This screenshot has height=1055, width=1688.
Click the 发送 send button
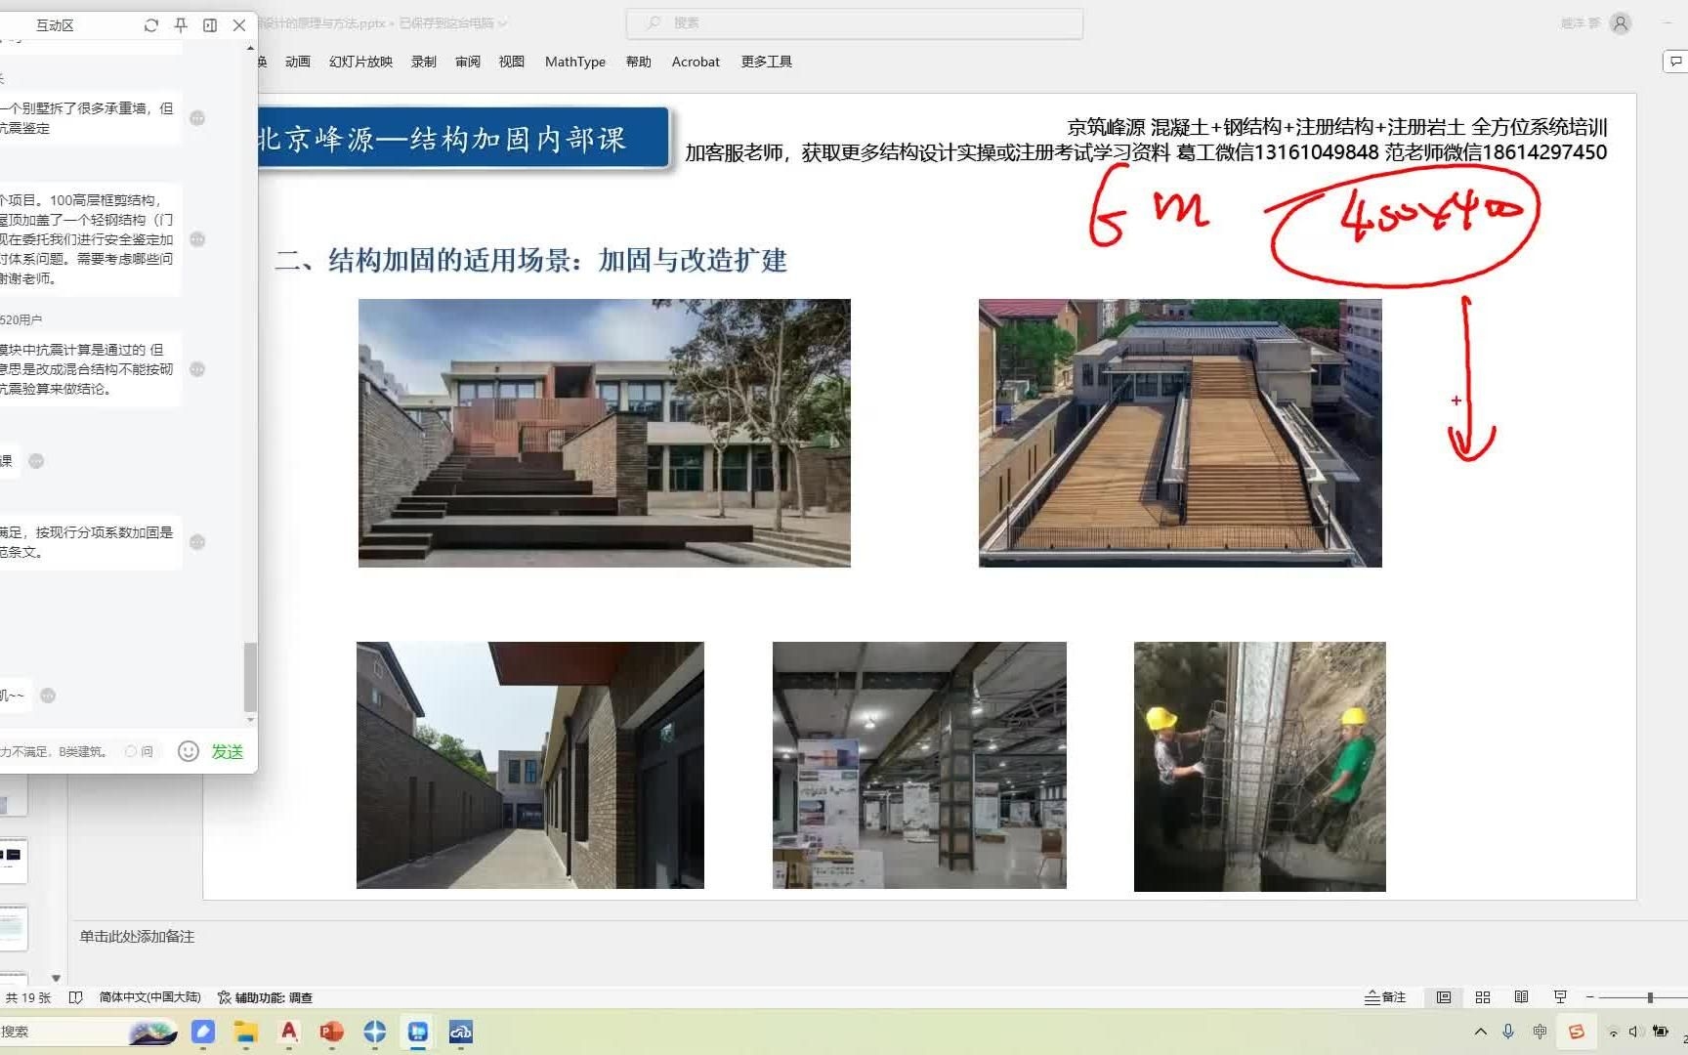coord(228,751)
